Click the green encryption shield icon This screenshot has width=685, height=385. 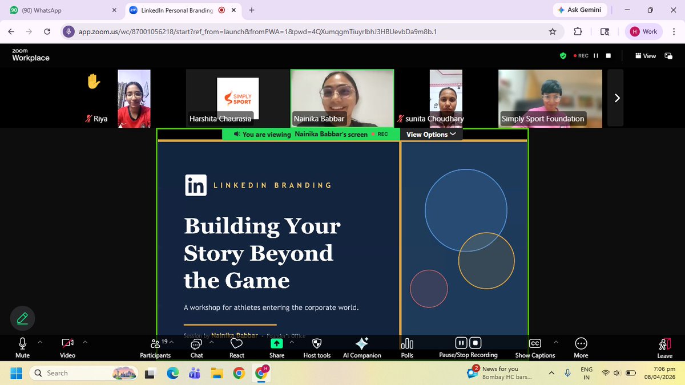563,56
